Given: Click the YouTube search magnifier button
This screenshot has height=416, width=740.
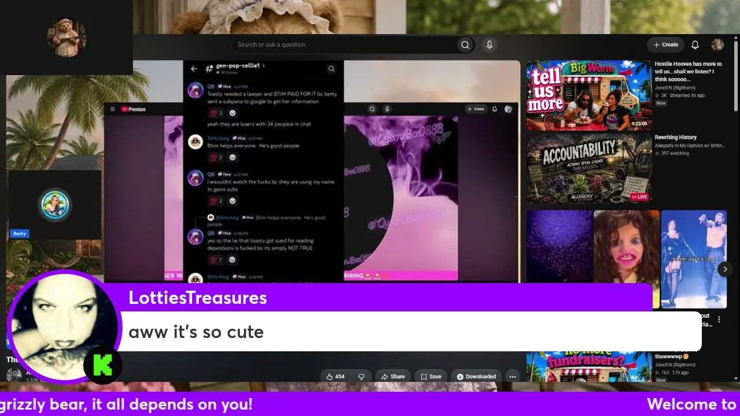Looking at the screenshot, I should pyautogui.click(x=465, y=45).
